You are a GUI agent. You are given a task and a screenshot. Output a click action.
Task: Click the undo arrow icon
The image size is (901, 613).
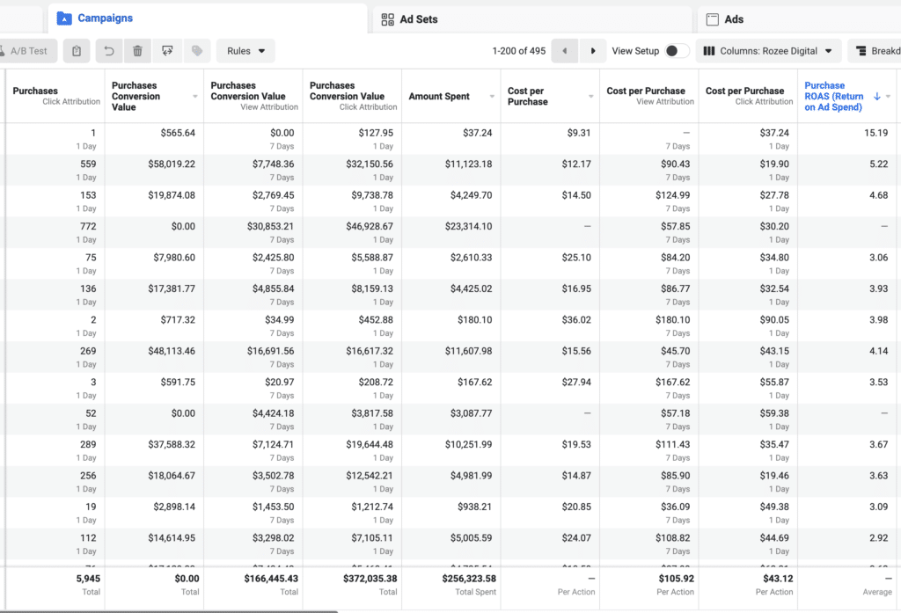click(x=108, y=51)
